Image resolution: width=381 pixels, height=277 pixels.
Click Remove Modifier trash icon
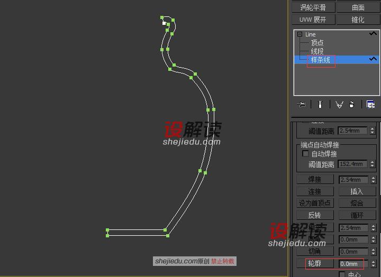point(351,104)
